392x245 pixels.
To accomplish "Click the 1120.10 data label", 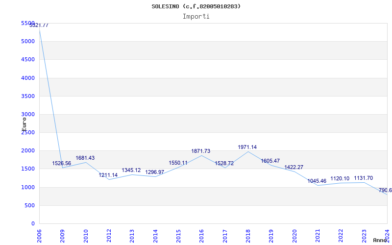I will point(340,178).
